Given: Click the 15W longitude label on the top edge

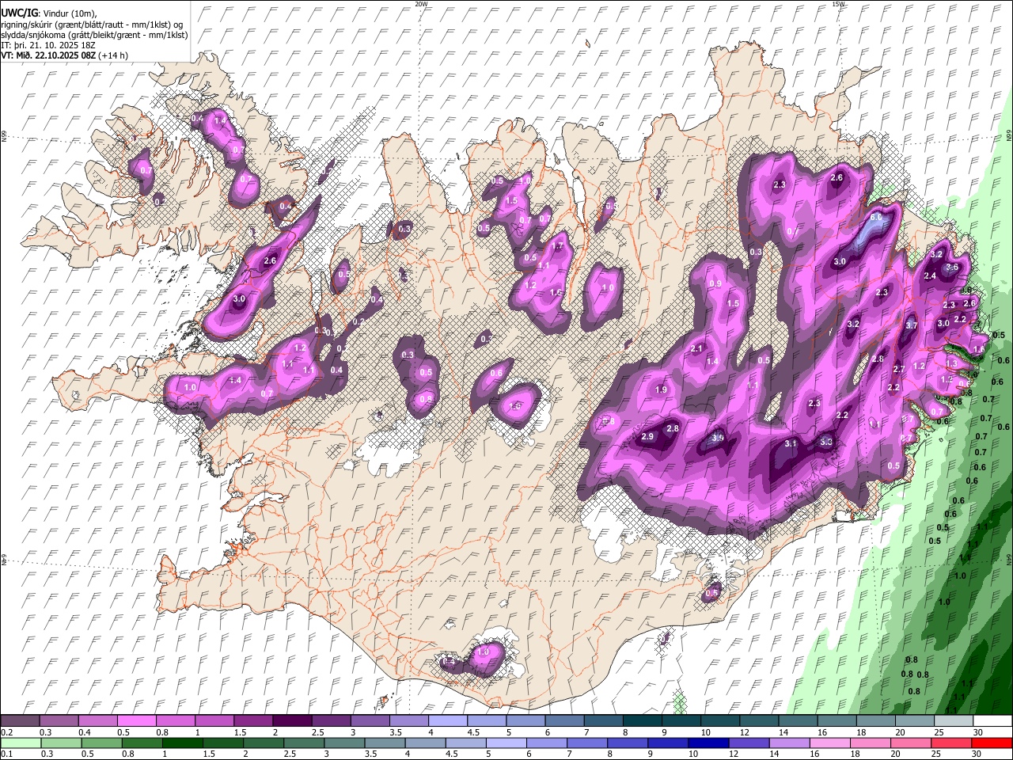Looking at the screenshot, I should [x=838, y=4].
